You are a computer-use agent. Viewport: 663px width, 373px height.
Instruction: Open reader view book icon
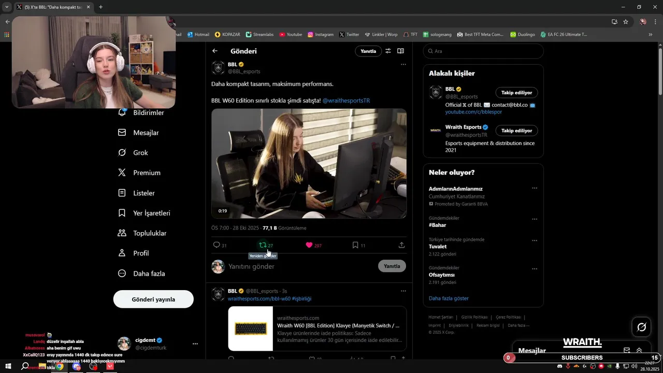[x=400, y=51]
